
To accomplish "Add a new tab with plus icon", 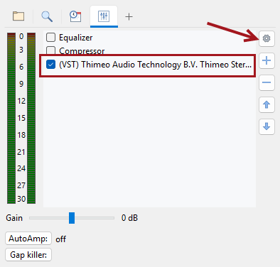I will (129, 16).
